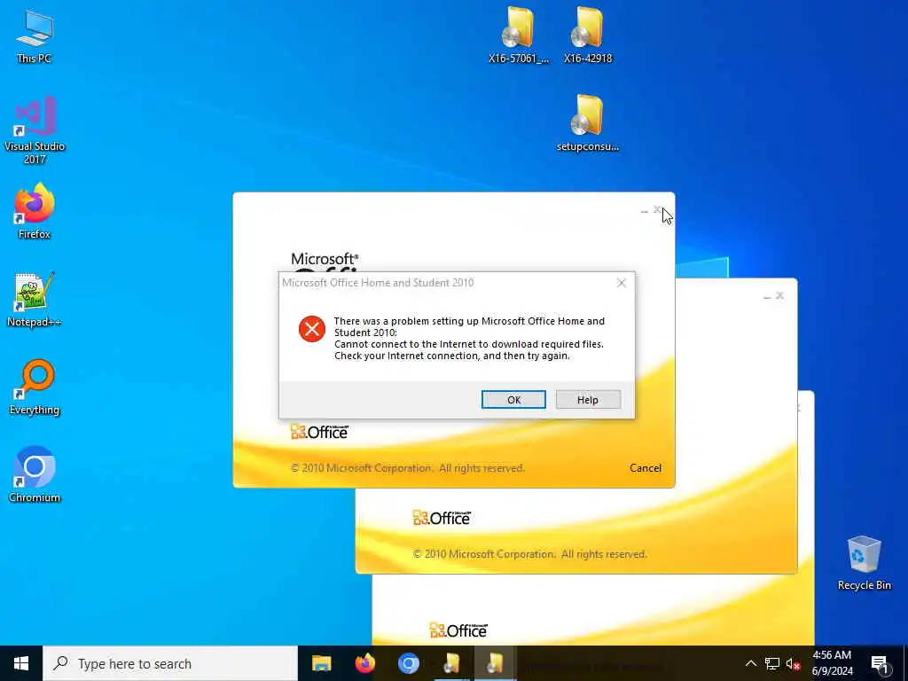
Task: Minimize the second Office setup window behind
Action: click(767, 296)
